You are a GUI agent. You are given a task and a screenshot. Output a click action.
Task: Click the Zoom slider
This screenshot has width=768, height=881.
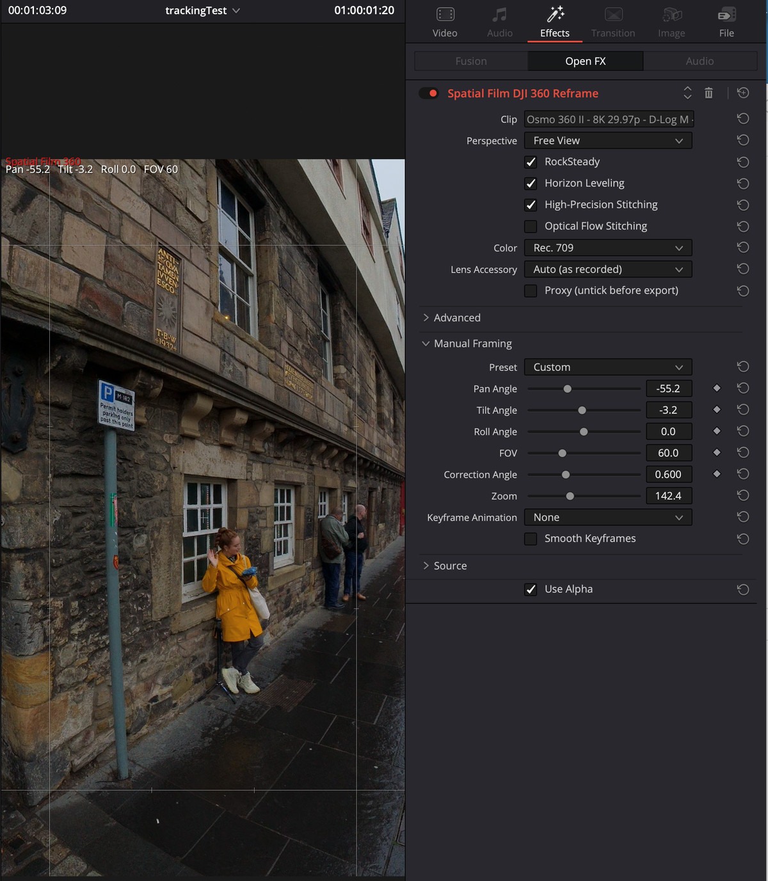pos(584,496)
